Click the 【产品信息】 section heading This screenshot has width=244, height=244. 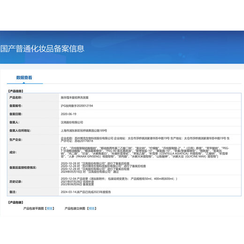15,91
